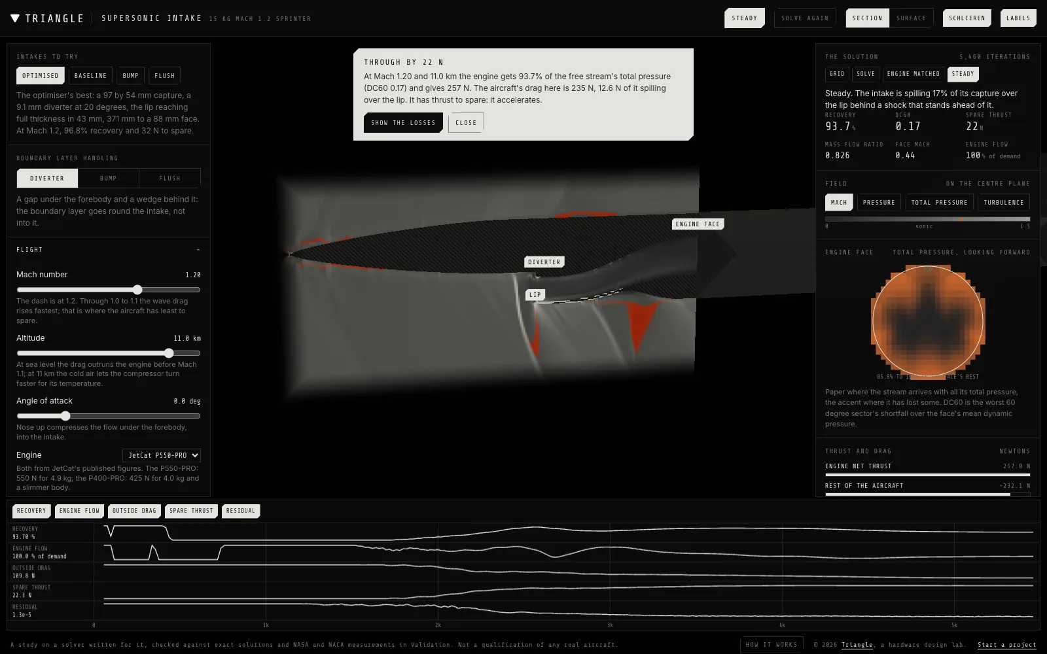This screenshot has width=1047, height=654.
Task: Open the Engine JetCat P550-PRO dropdown
Action: [x=162, y=455]
